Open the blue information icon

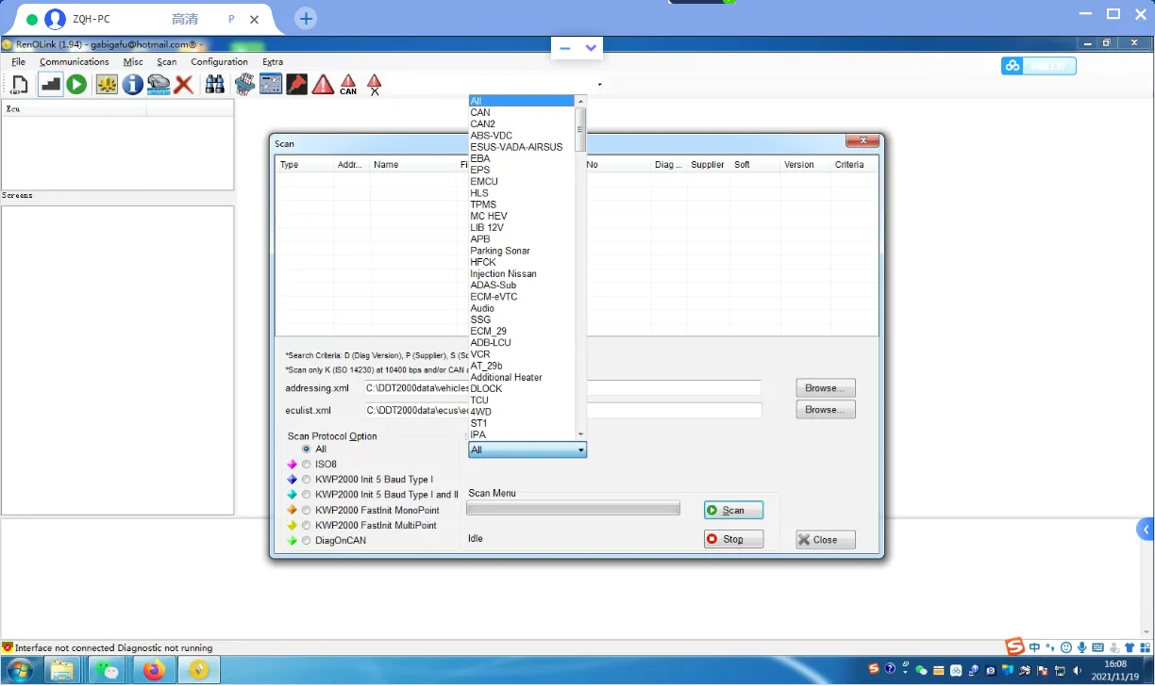tap(133, 85)
